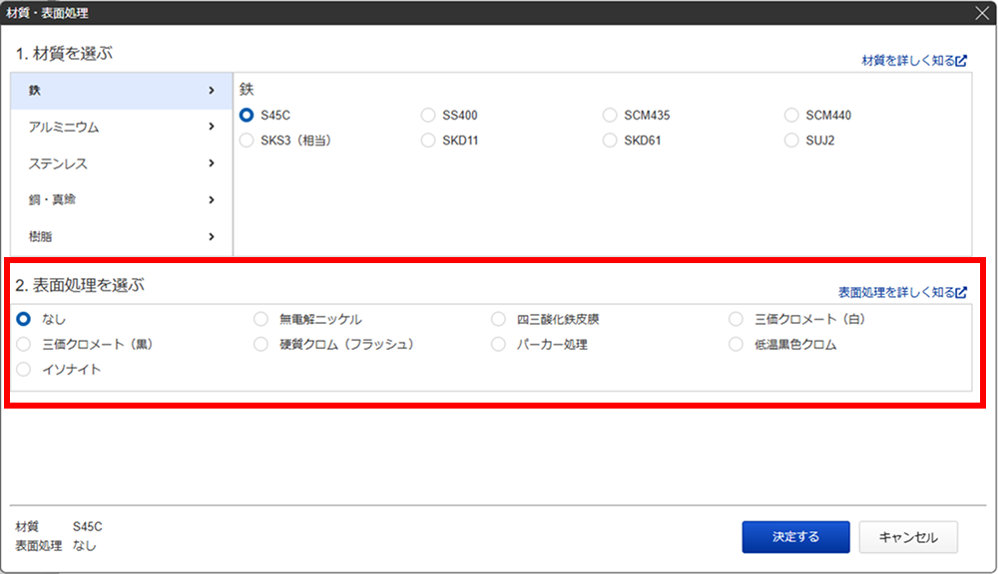Open the 樹脂 material category
The image size is (998, 574).
pyautogui.click(x=122, y=236)
